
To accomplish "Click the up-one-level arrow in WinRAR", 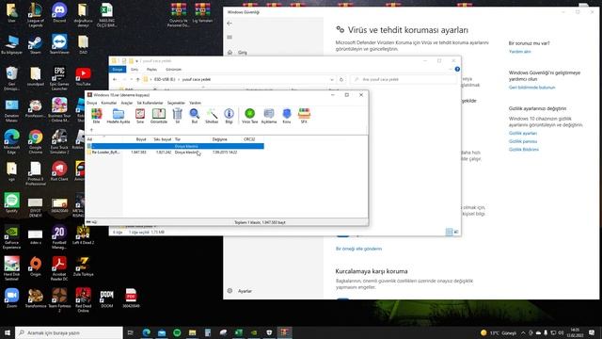I will tap(91, 130).
